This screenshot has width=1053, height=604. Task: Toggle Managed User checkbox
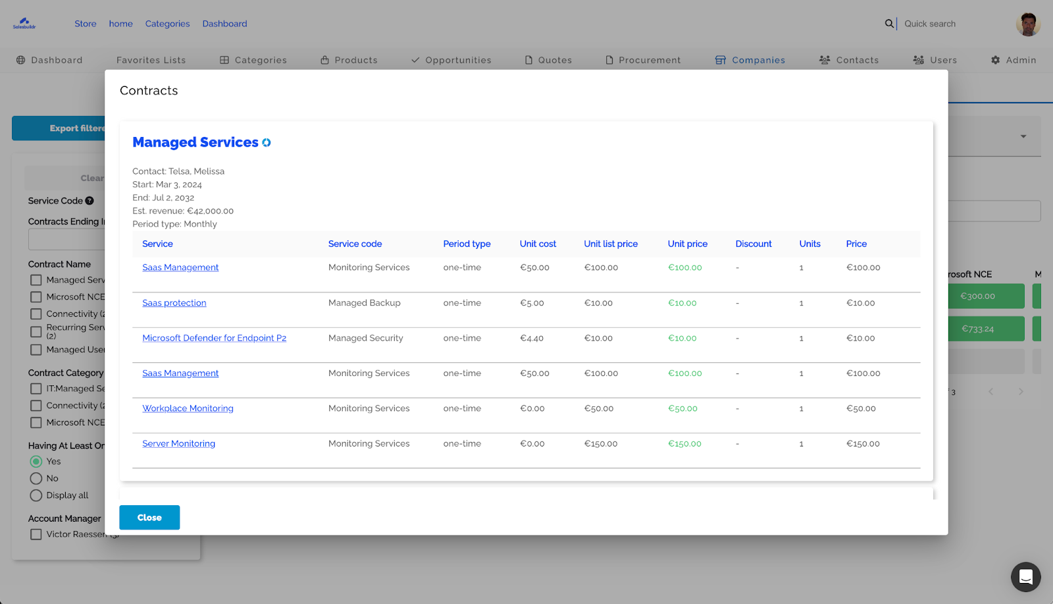[x=36, y=350]
